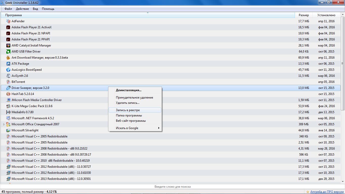The height and width of the screenshot is (194, 345).
Task: Select Принудительное удаление in context menu
Action: pyautogui.click(x=134, y=98)
